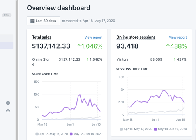Open View report for Online store sessions
Image resolution: width=196 pixels, height=140 pixels.
tap(178, 37)
